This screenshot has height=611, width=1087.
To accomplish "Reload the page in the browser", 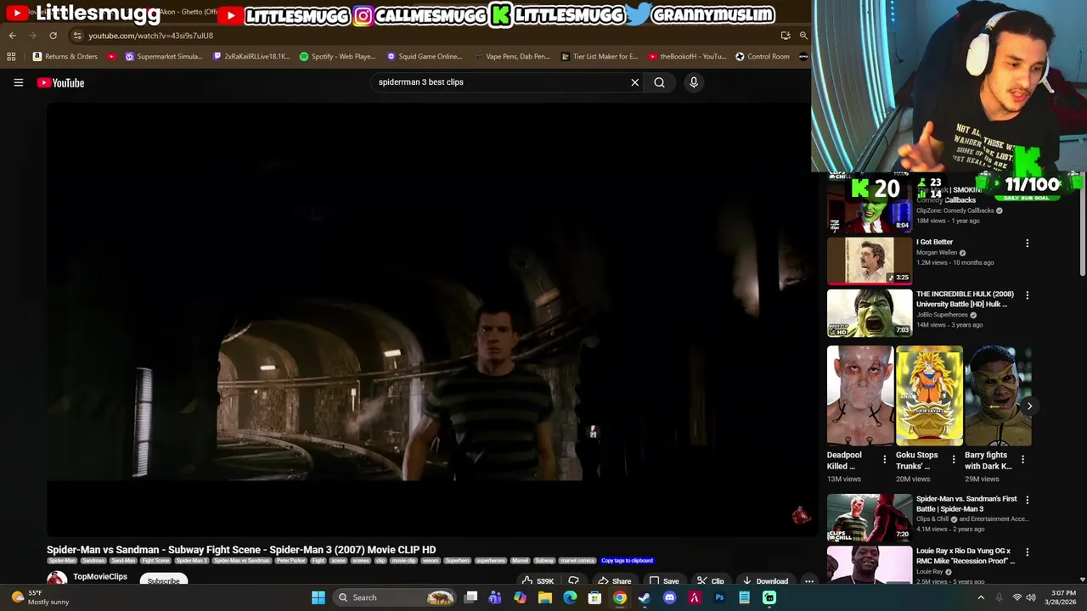I will tap(53, 36).
